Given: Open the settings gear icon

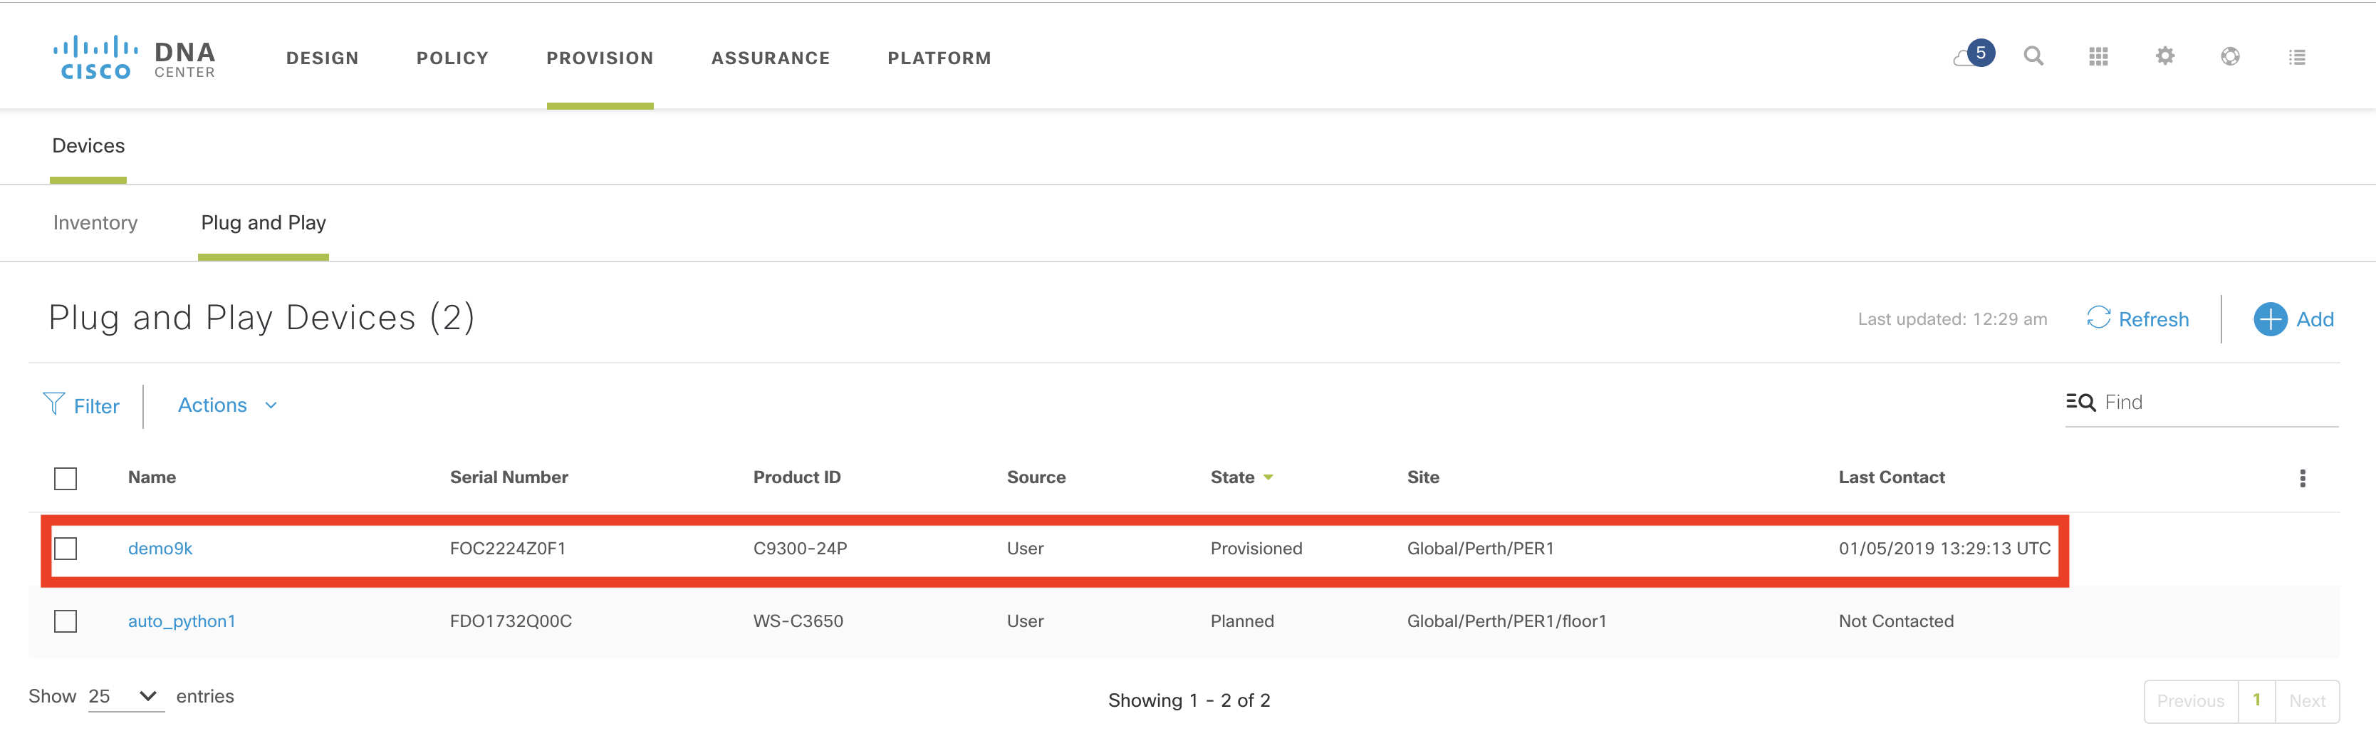Looking at the screenshot, I should [x=2164, y=56].
